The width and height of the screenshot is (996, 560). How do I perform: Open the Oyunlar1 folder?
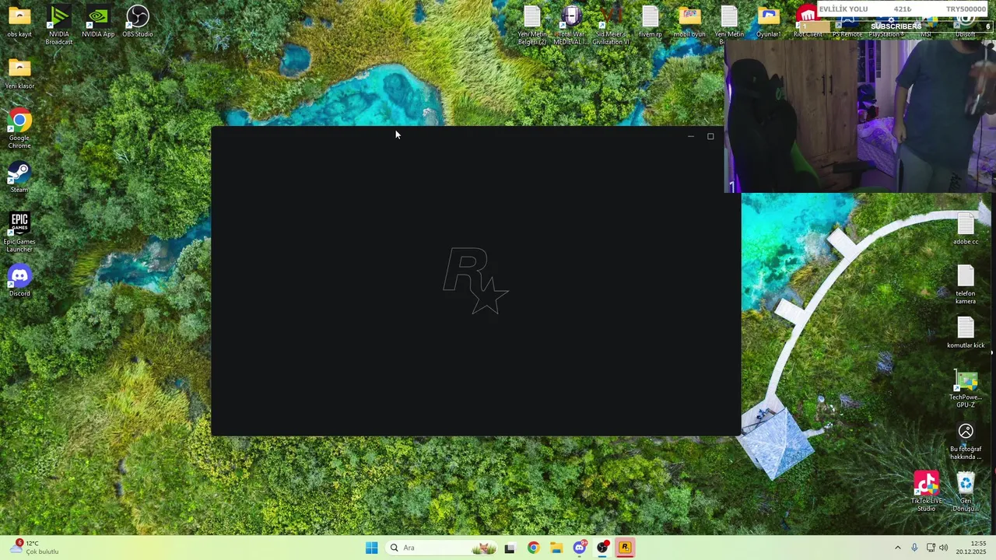pyautogui.click(x=769, y=22)
